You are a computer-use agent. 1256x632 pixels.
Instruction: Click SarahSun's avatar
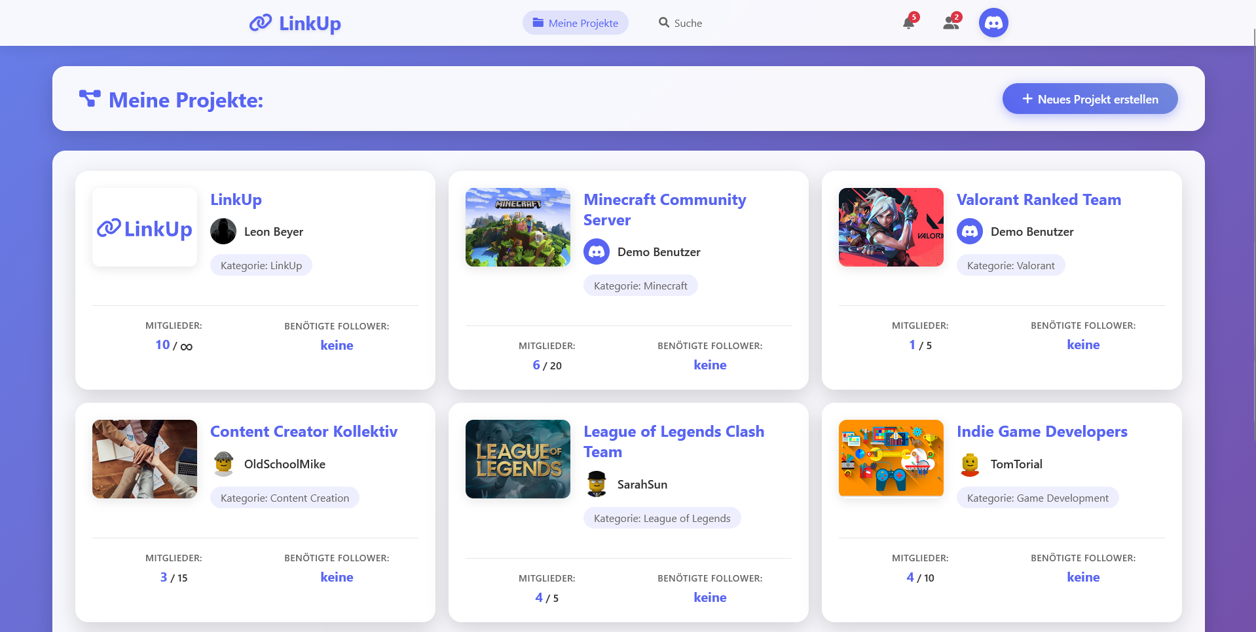[597, 484]
